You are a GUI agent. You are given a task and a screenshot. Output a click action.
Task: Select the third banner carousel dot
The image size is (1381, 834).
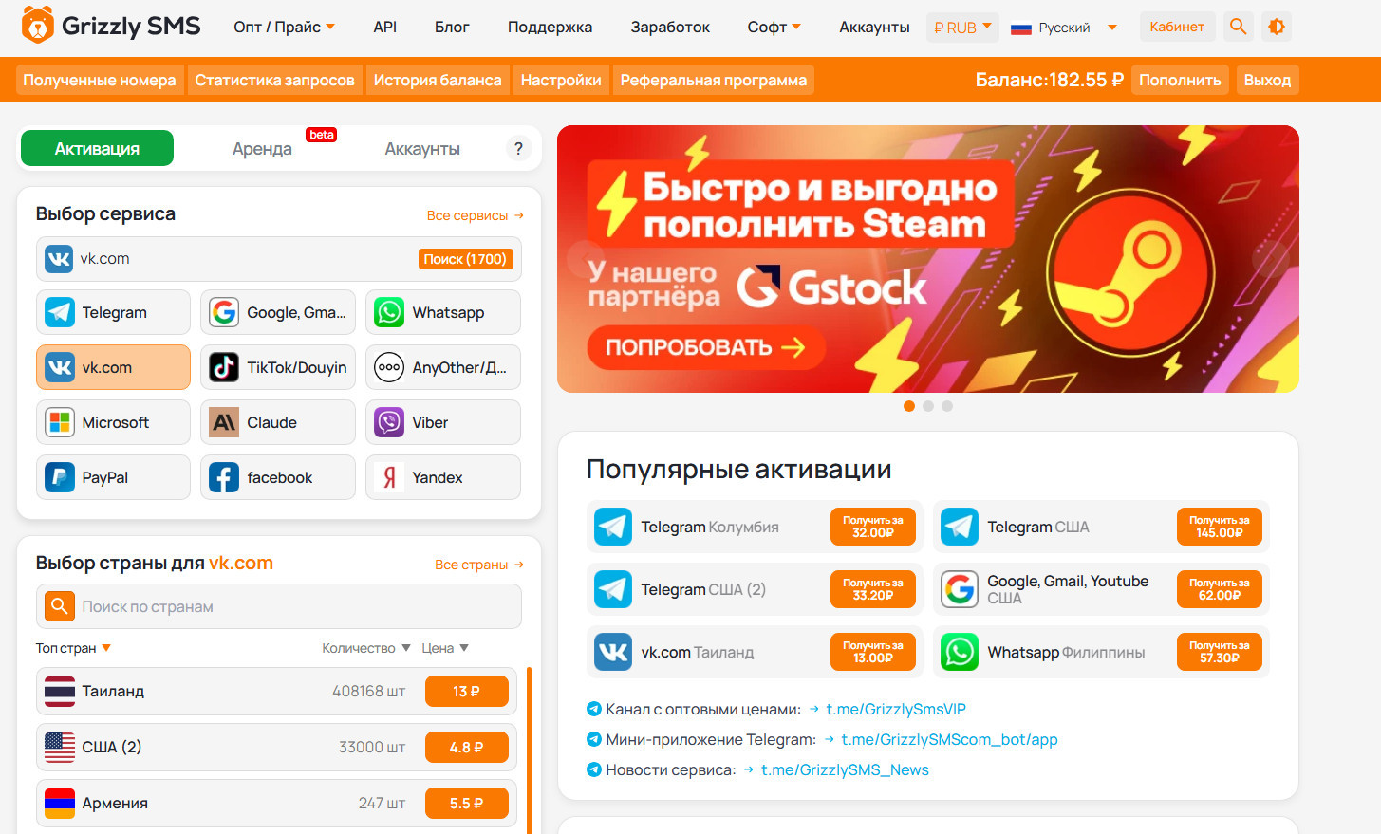(947, 406)
